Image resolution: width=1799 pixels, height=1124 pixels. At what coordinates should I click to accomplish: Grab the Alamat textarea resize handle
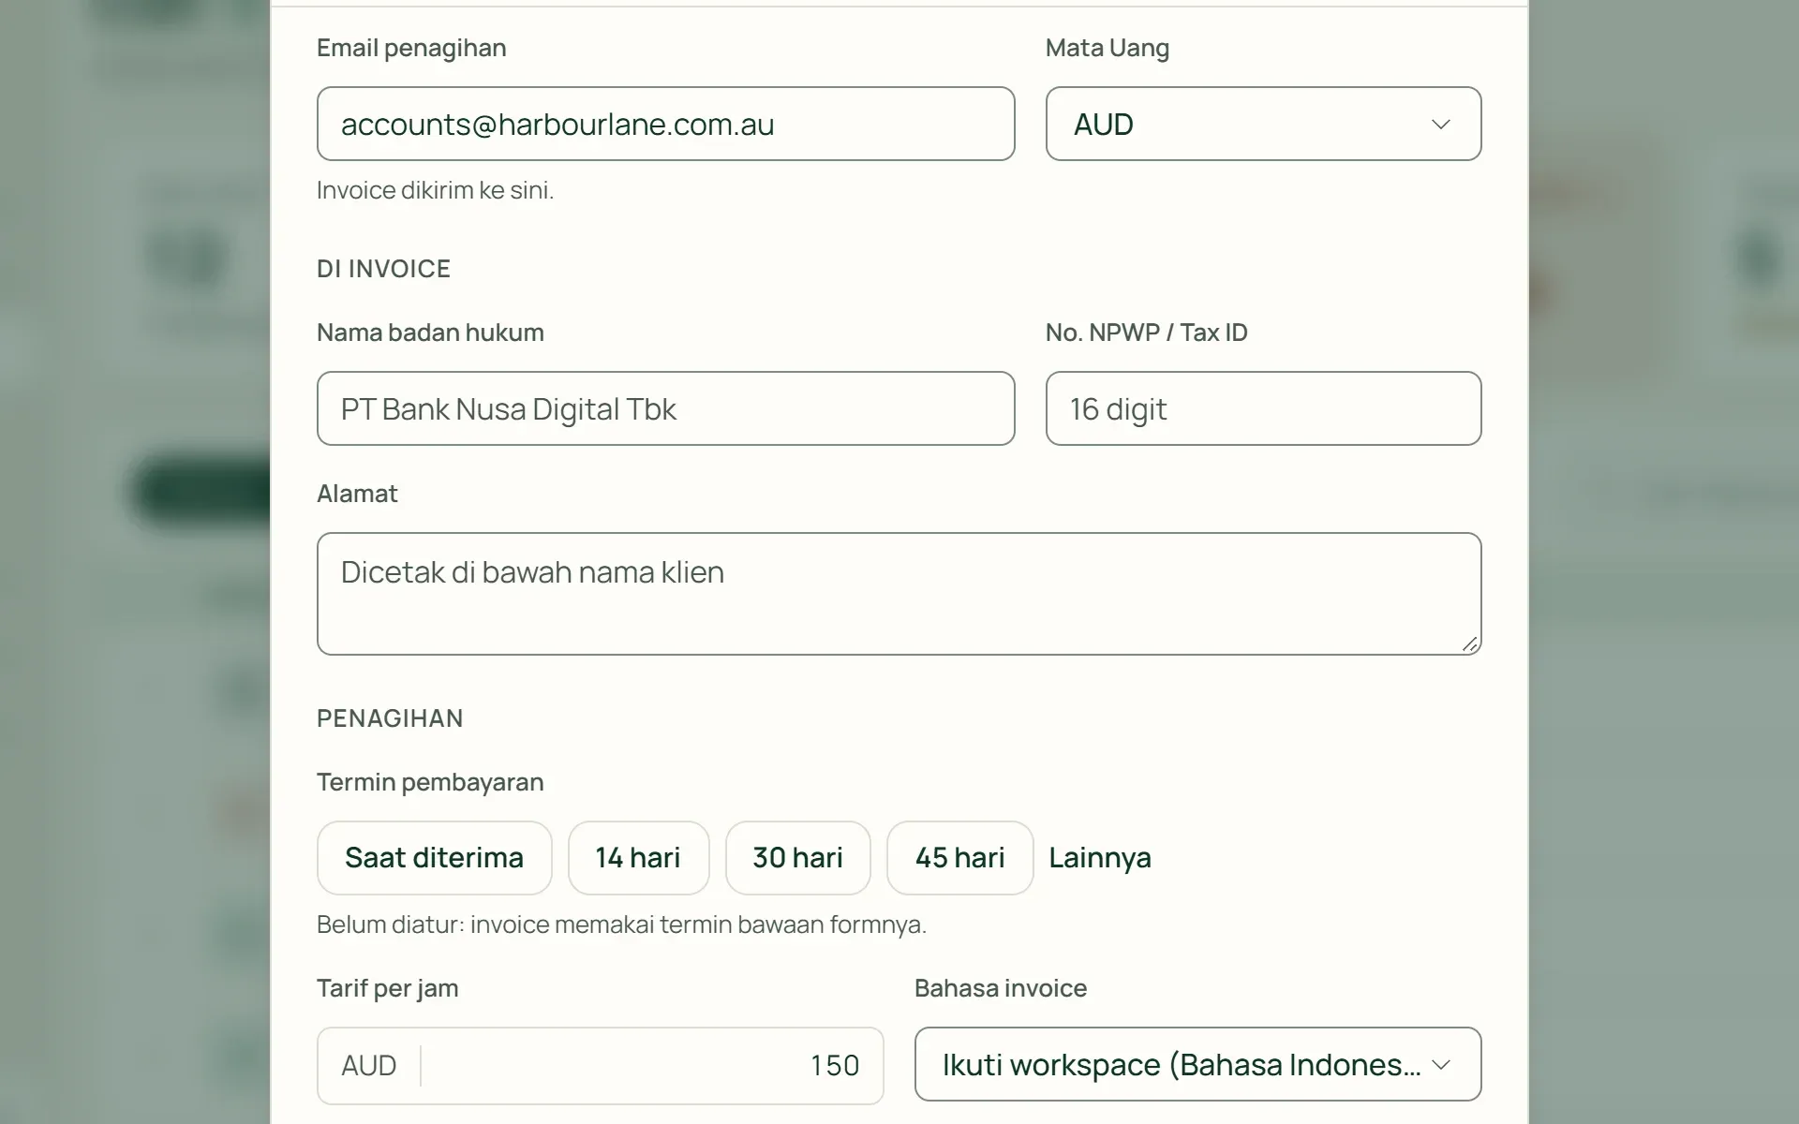coord(1469,643)
